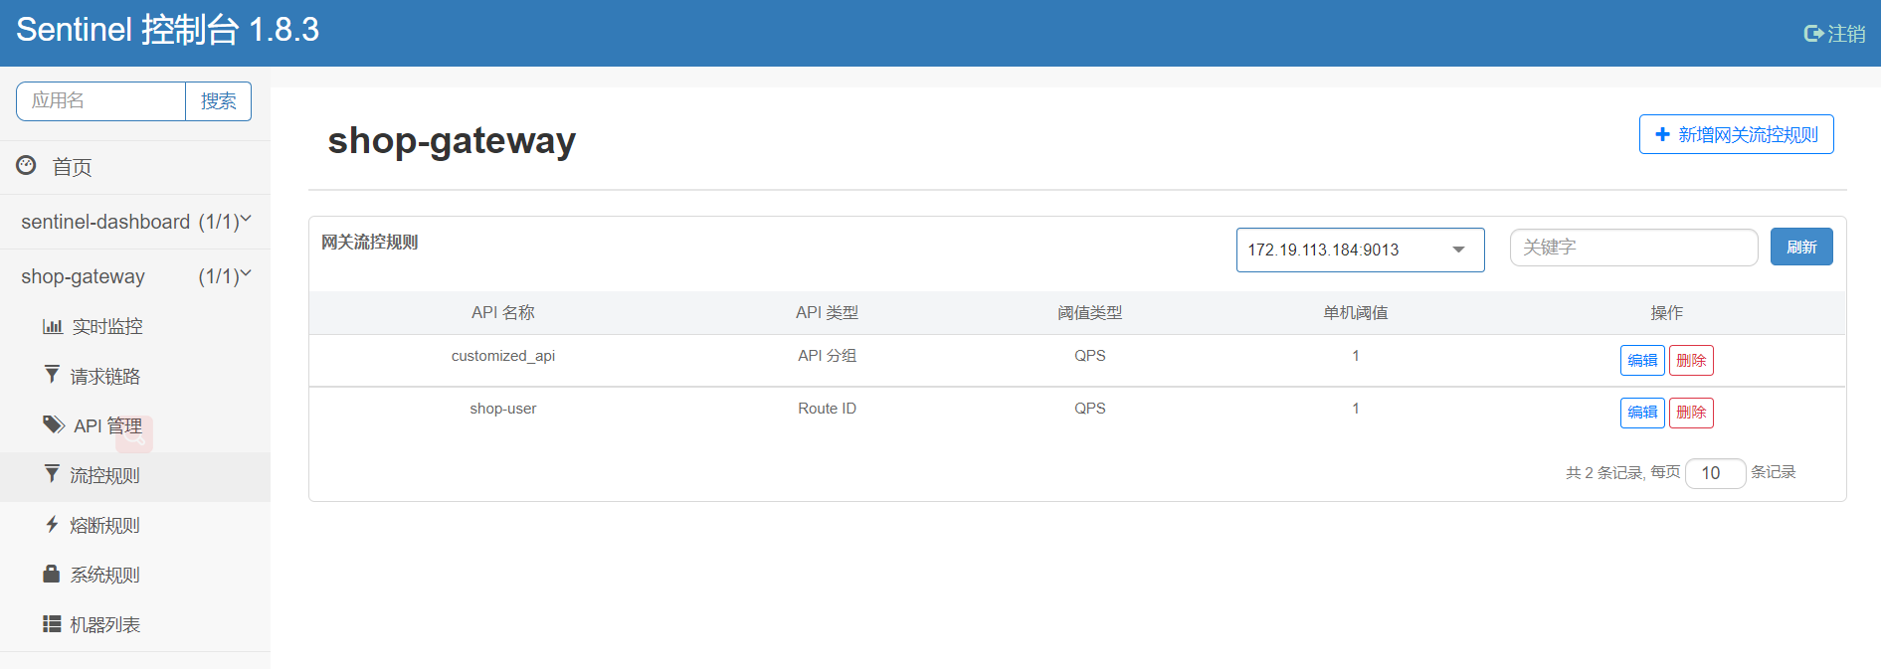Click the 搜索 button for app name
Screen dimensions: 1881x669
(218, 101)
